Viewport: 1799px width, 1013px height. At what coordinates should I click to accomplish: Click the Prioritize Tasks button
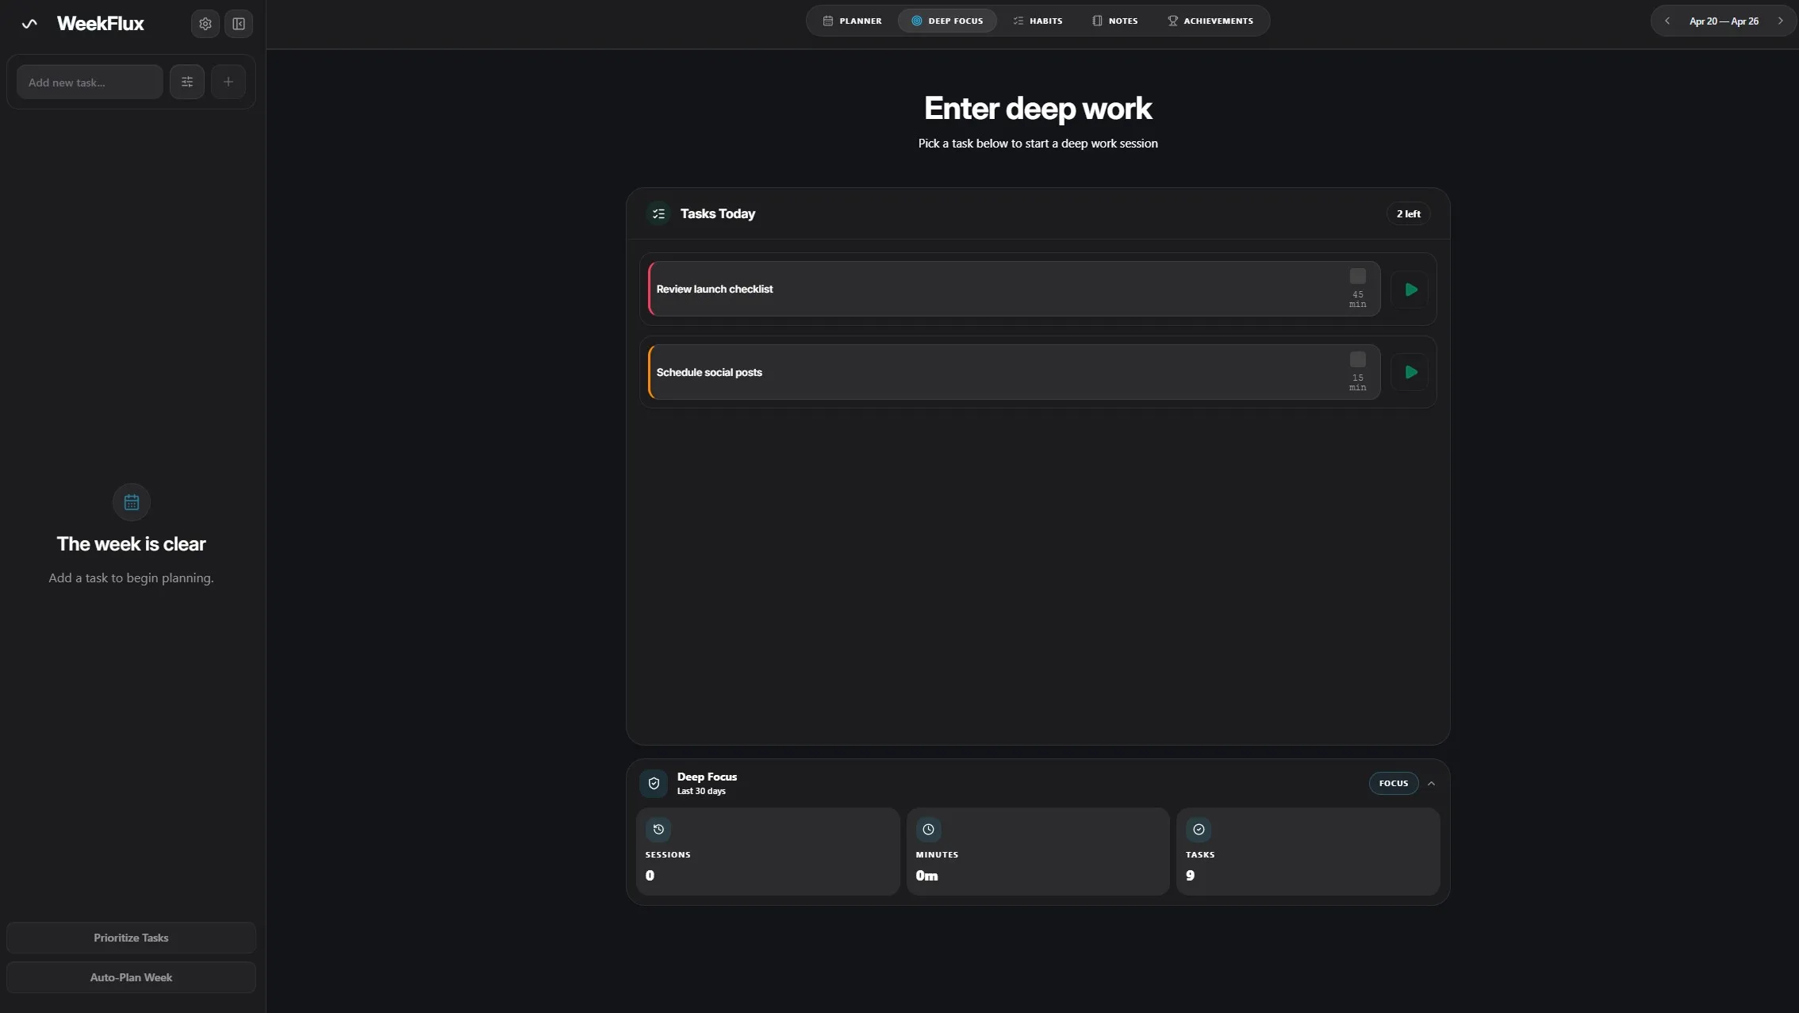pos(131,937)
